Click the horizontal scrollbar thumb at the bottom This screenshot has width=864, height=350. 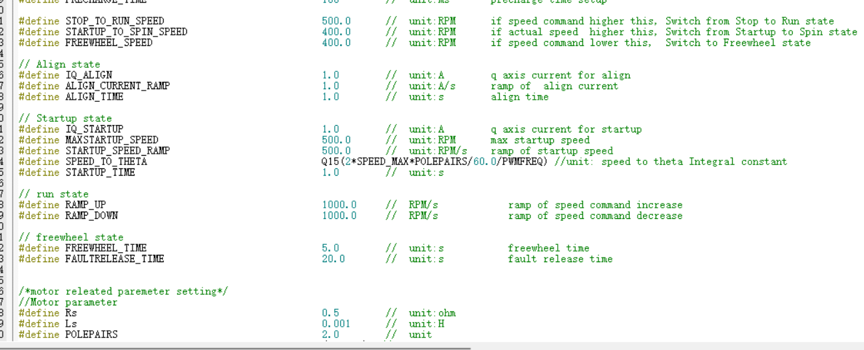tap(233, 346)
